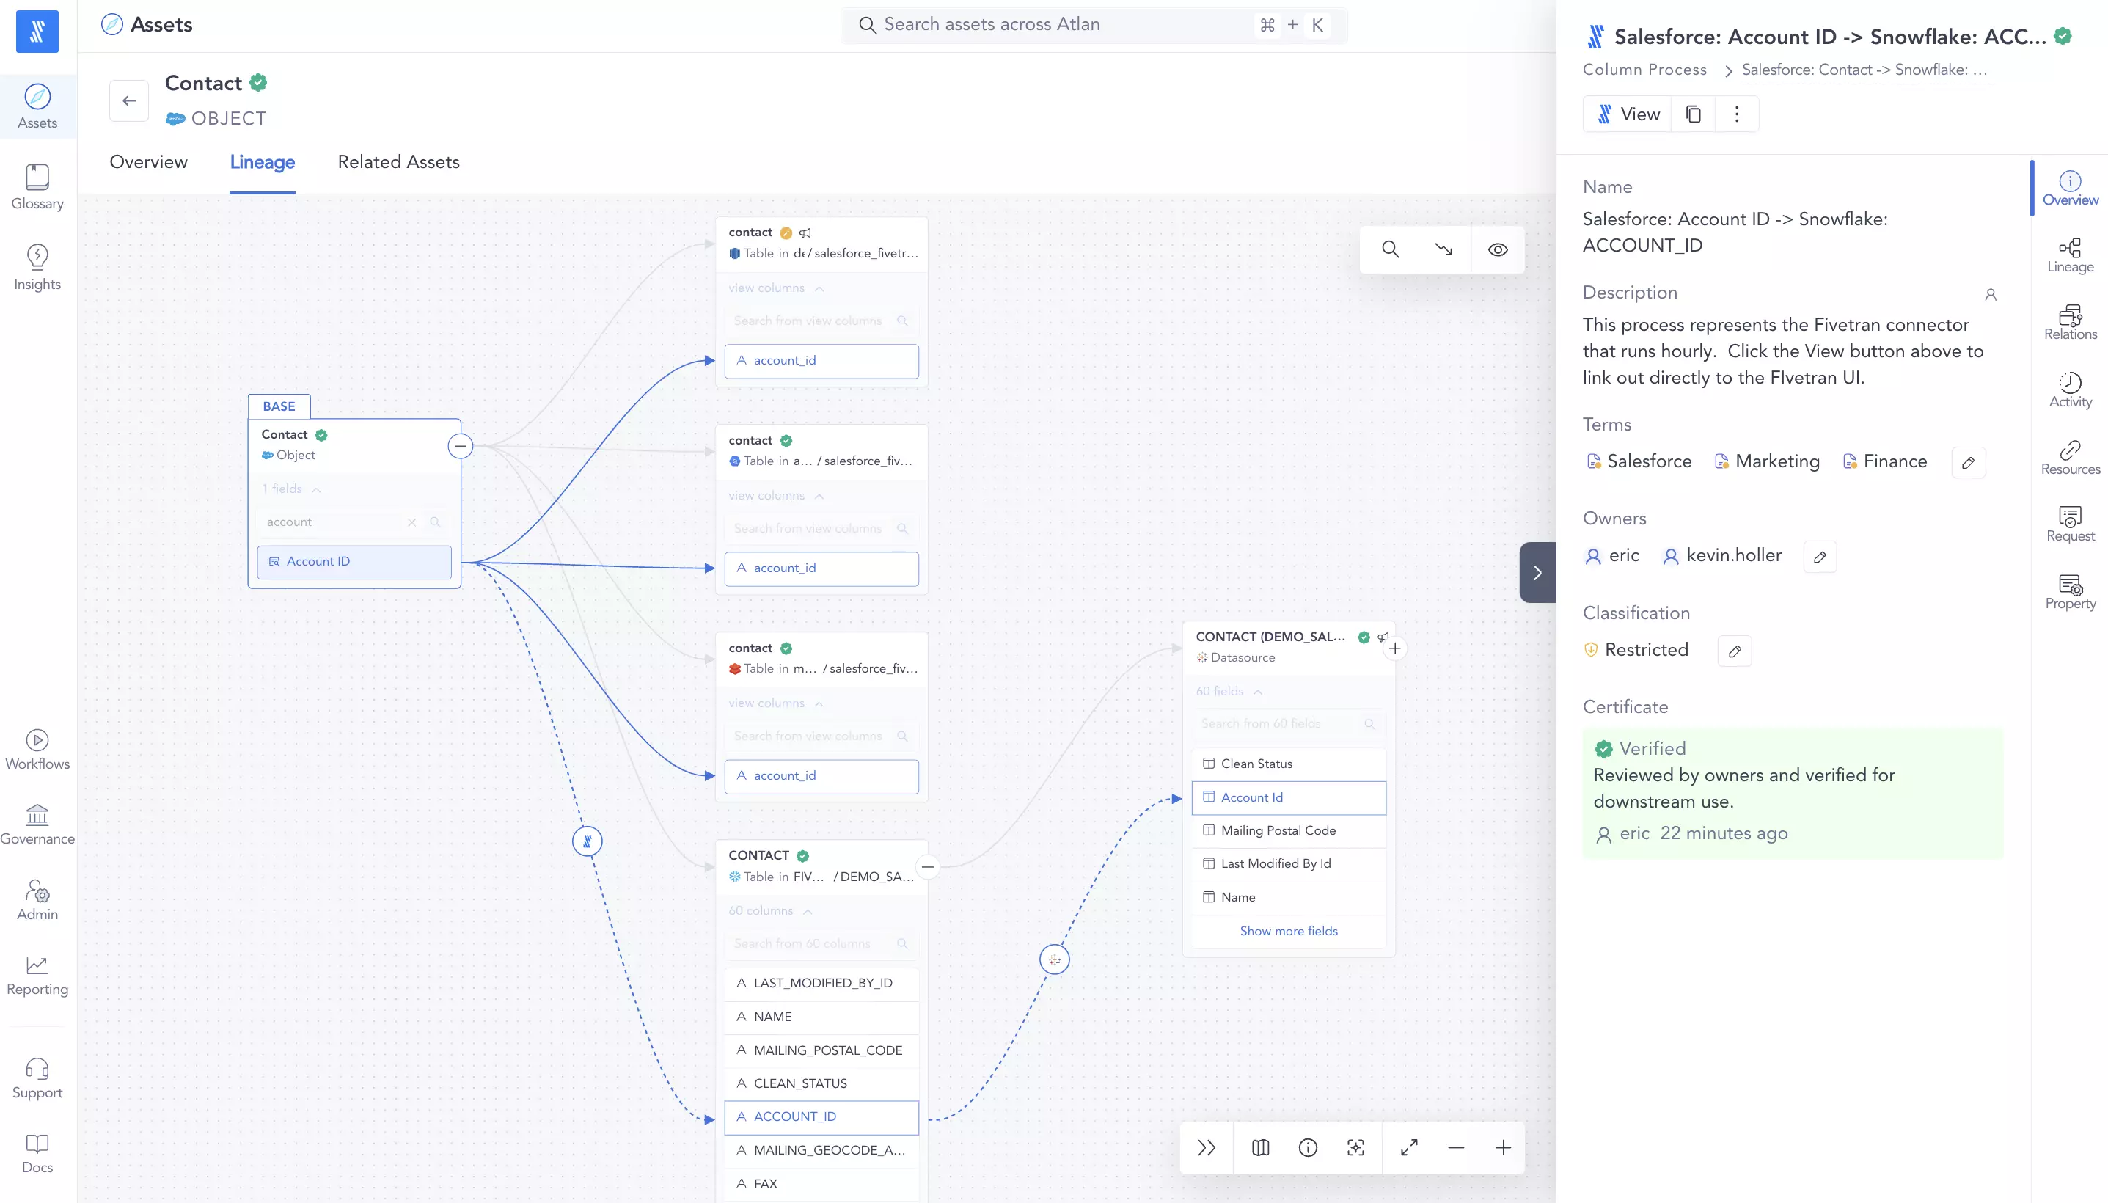Select the Account ID field in Contact node
This screenshot has height=1203, width=2108.
[x=354, y=562]
